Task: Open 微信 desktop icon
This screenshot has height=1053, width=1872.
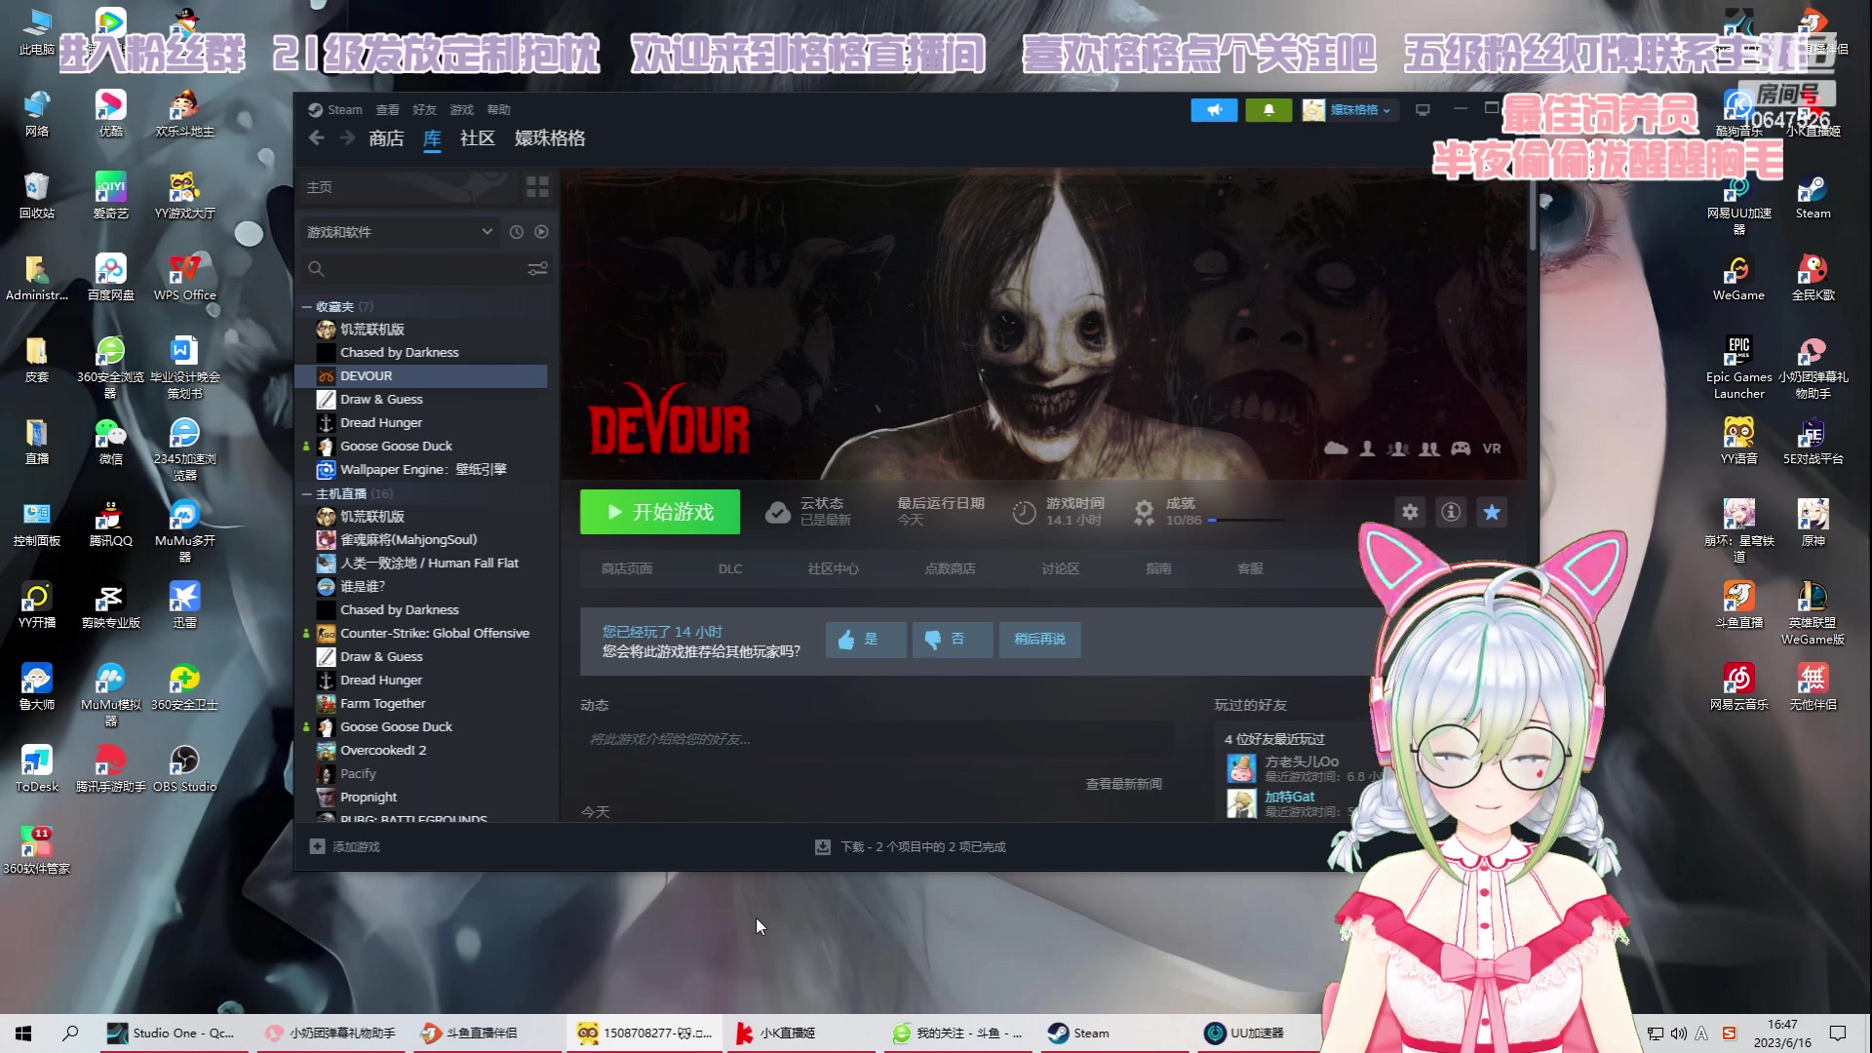Action: pos(110,443)
